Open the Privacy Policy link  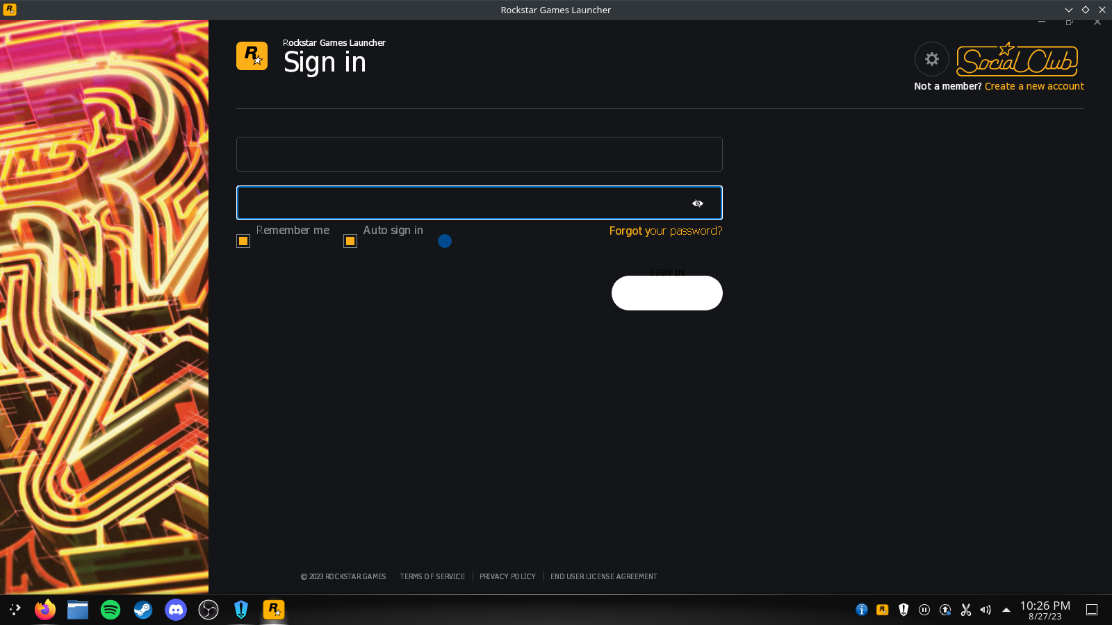pyautogui.click(x=507, y=576)
